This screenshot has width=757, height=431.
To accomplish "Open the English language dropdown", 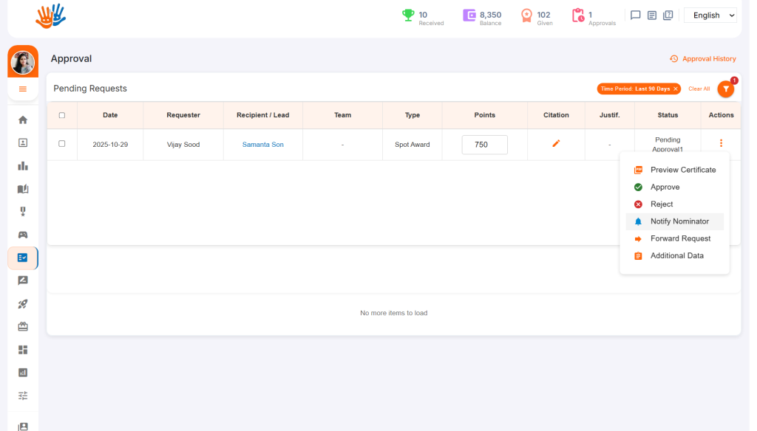I will 710,15.
